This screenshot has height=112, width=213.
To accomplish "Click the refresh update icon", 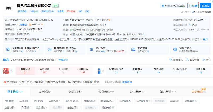I will tap(193, 12).
